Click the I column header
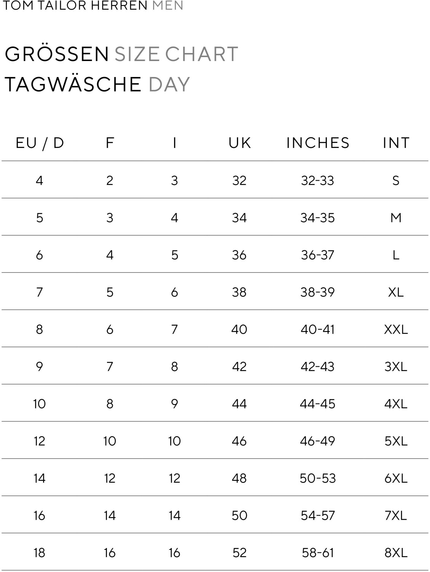Viewport: 430px width, 572px height. (174, 143)
